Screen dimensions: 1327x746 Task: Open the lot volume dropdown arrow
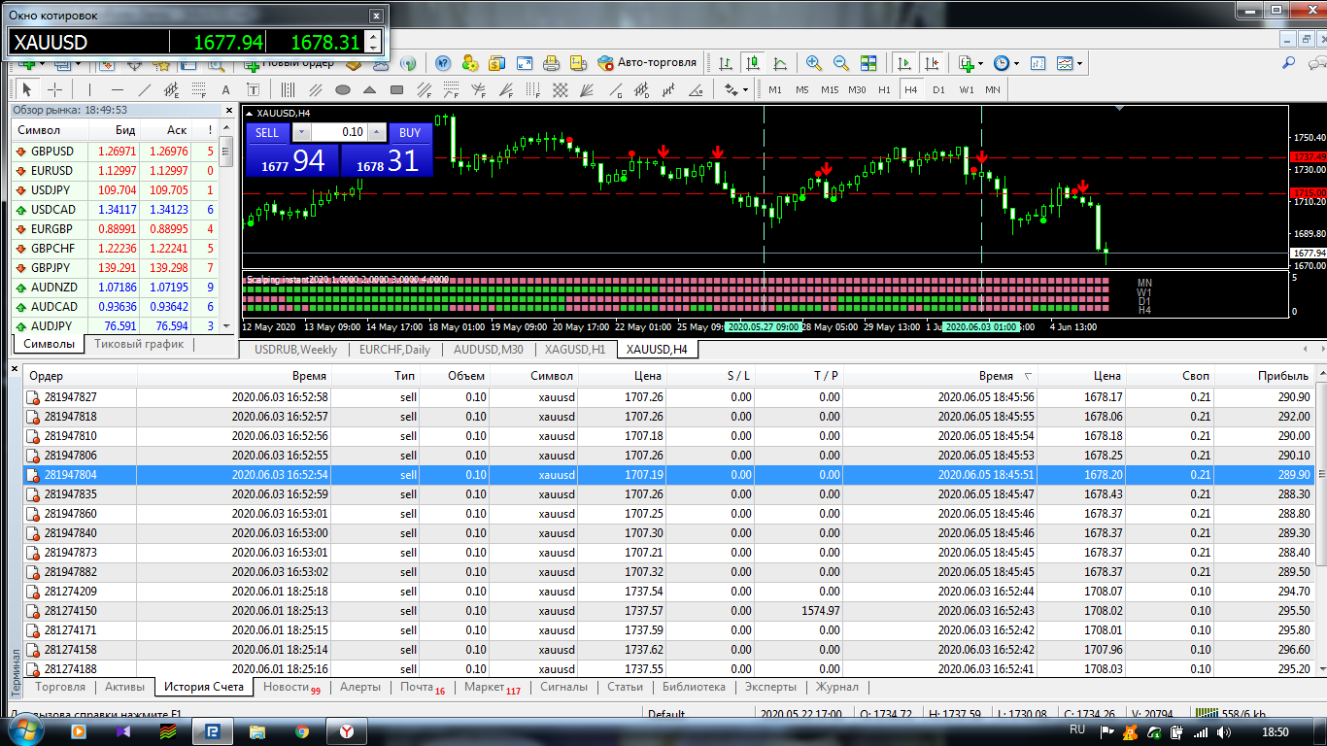(301, 133)
